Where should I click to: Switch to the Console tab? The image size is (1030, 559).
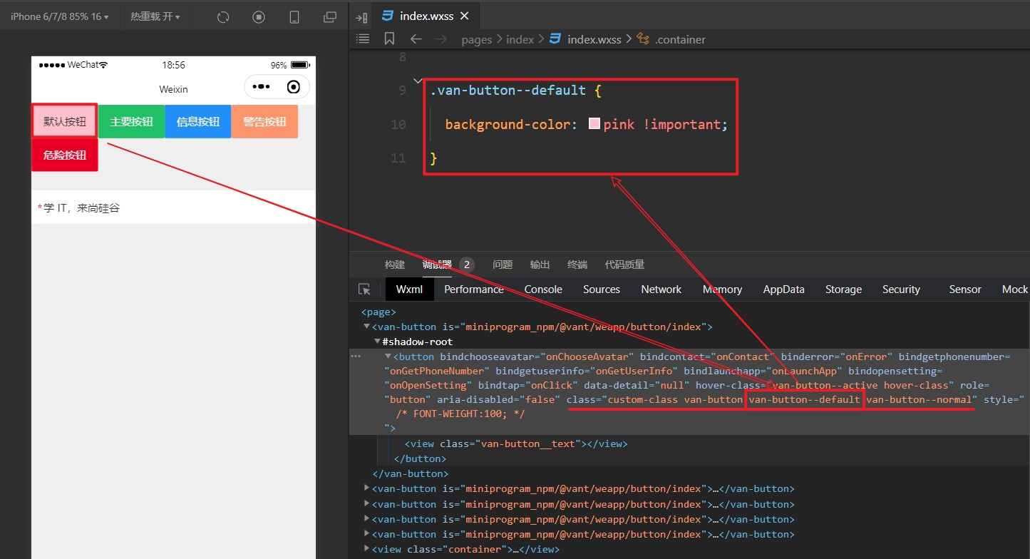point(543,289)
